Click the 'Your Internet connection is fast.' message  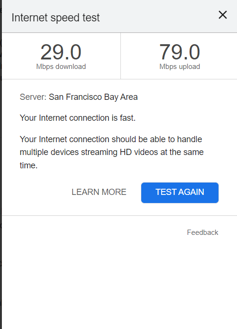(x=78, y=118)
